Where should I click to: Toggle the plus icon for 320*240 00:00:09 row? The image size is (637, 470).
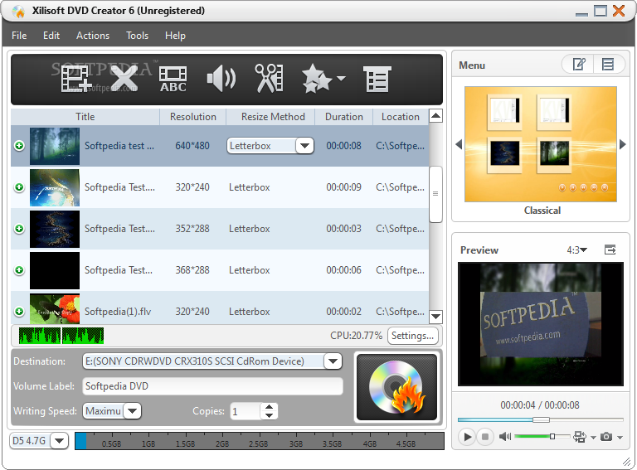[x=19, y=187]
